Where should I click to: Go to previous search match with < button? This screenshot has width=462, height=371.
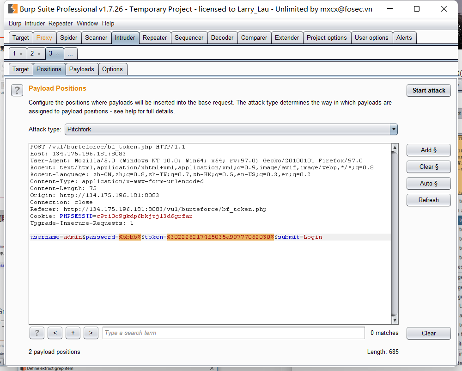pyautogui.click(x=55, y=333)
